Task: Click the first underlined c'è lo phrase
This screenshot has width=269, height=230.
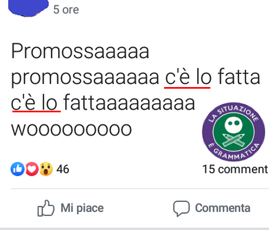Action: point(188,77)
